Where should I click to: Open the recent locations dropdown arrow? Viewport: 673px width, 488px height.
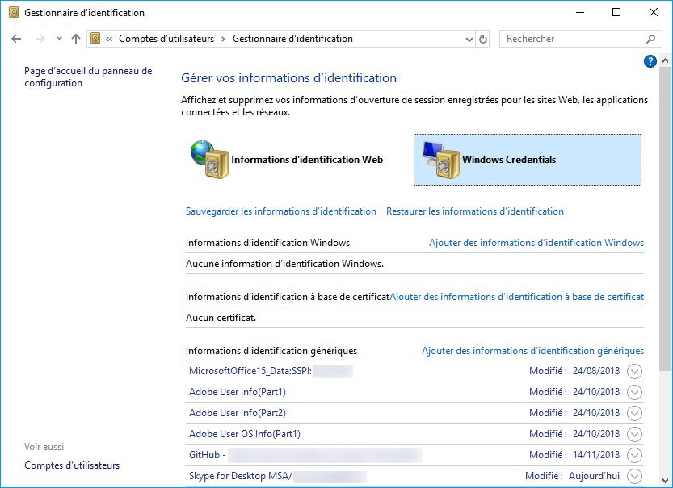click(59, 39)
